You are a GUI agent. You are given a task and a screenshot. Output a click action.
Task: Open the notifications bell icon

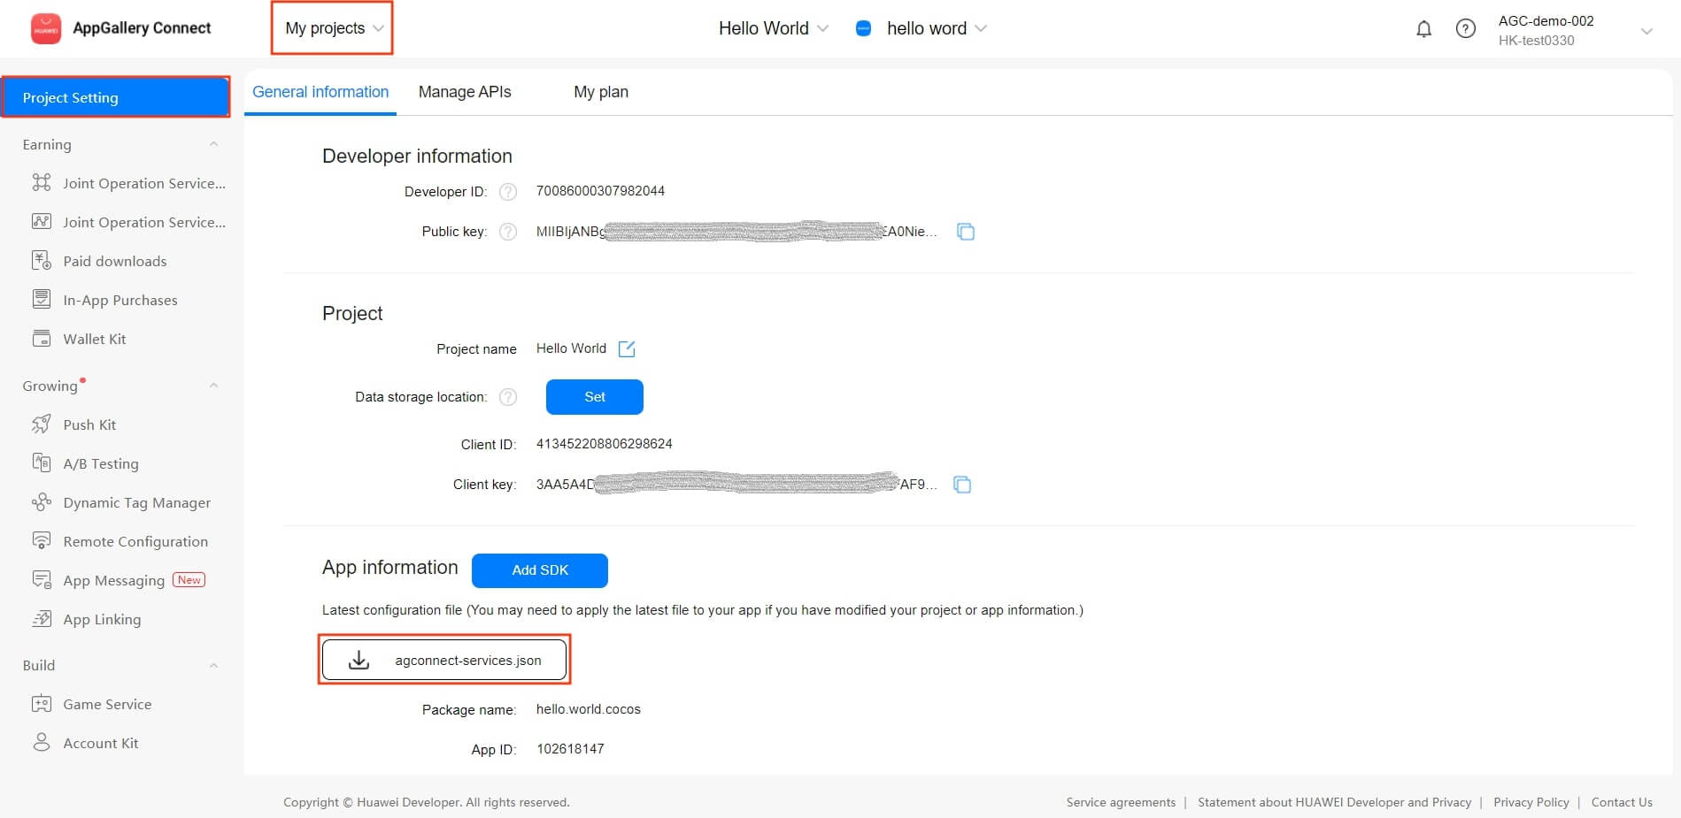1423,29
